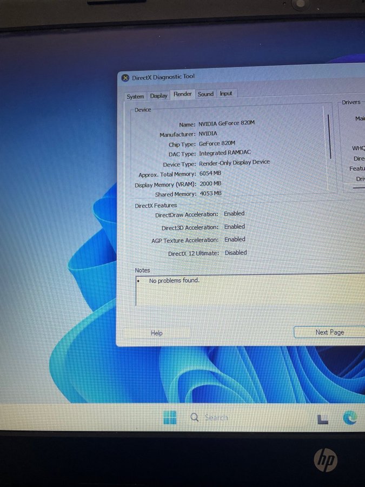
Task: Click the DirectX Diagnostic Tool title bar icon
Action: point(125,78)
